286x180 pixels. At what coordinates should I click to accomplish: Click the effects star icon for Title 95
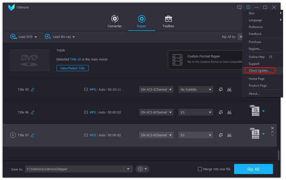tap(221, 90)
